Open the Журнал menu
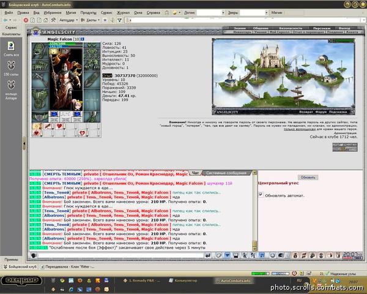Image resolution: width=367 pixels, height=294 pixels. [x=123, y=13]
